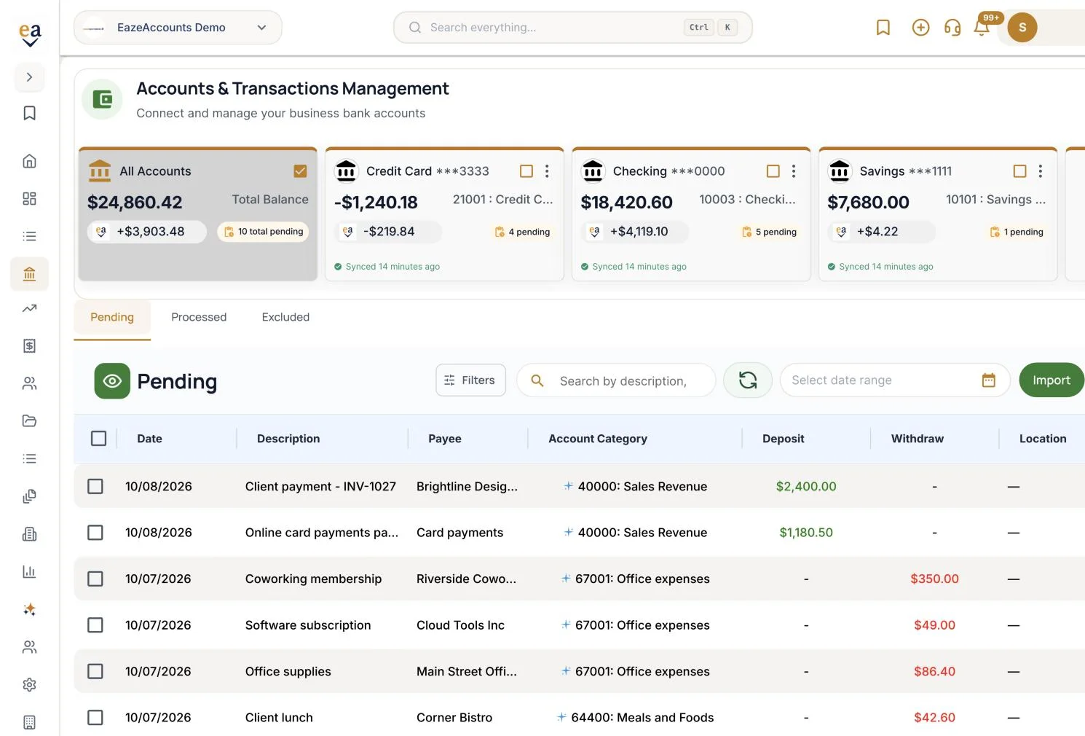
Task: Tick the select-all checkbox in table header
Action: [98, 439]
